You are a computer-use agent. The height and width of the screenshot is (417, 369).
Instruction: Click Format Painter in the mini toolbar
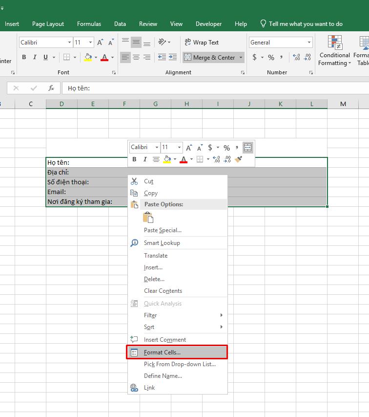[238, 159]
